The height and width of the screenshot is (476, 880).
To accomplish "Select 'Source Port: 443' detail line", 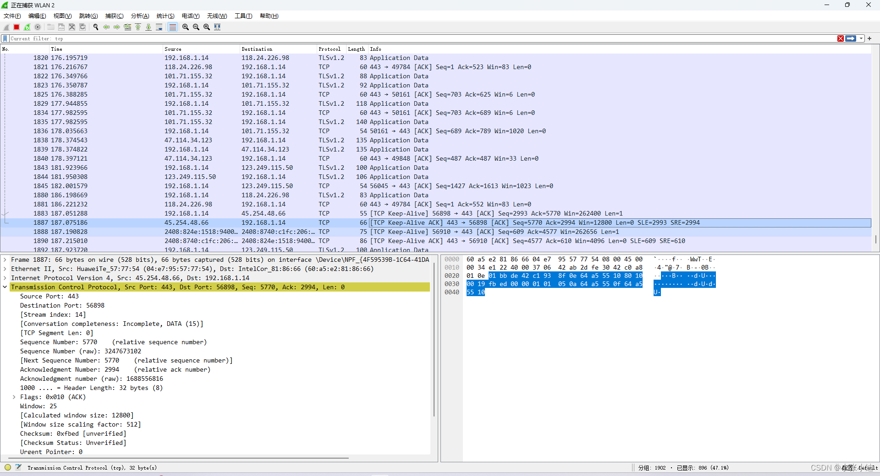I will [x=49, y=297].
